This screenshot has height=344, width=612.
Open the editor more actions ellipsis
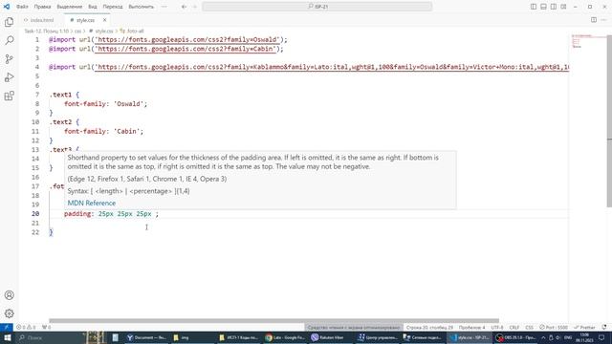603,20
